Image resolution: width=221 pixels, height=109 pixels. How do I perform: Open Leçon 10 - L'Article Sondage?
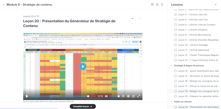tap(193, 45)
